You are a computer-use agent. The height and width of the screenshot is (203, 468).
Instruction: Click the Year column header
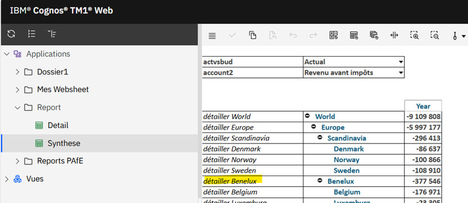[x=423, y=106]
